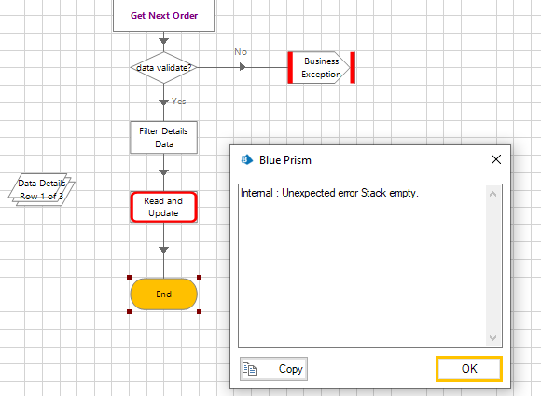Click the Yes link label

tap(179, 102)
